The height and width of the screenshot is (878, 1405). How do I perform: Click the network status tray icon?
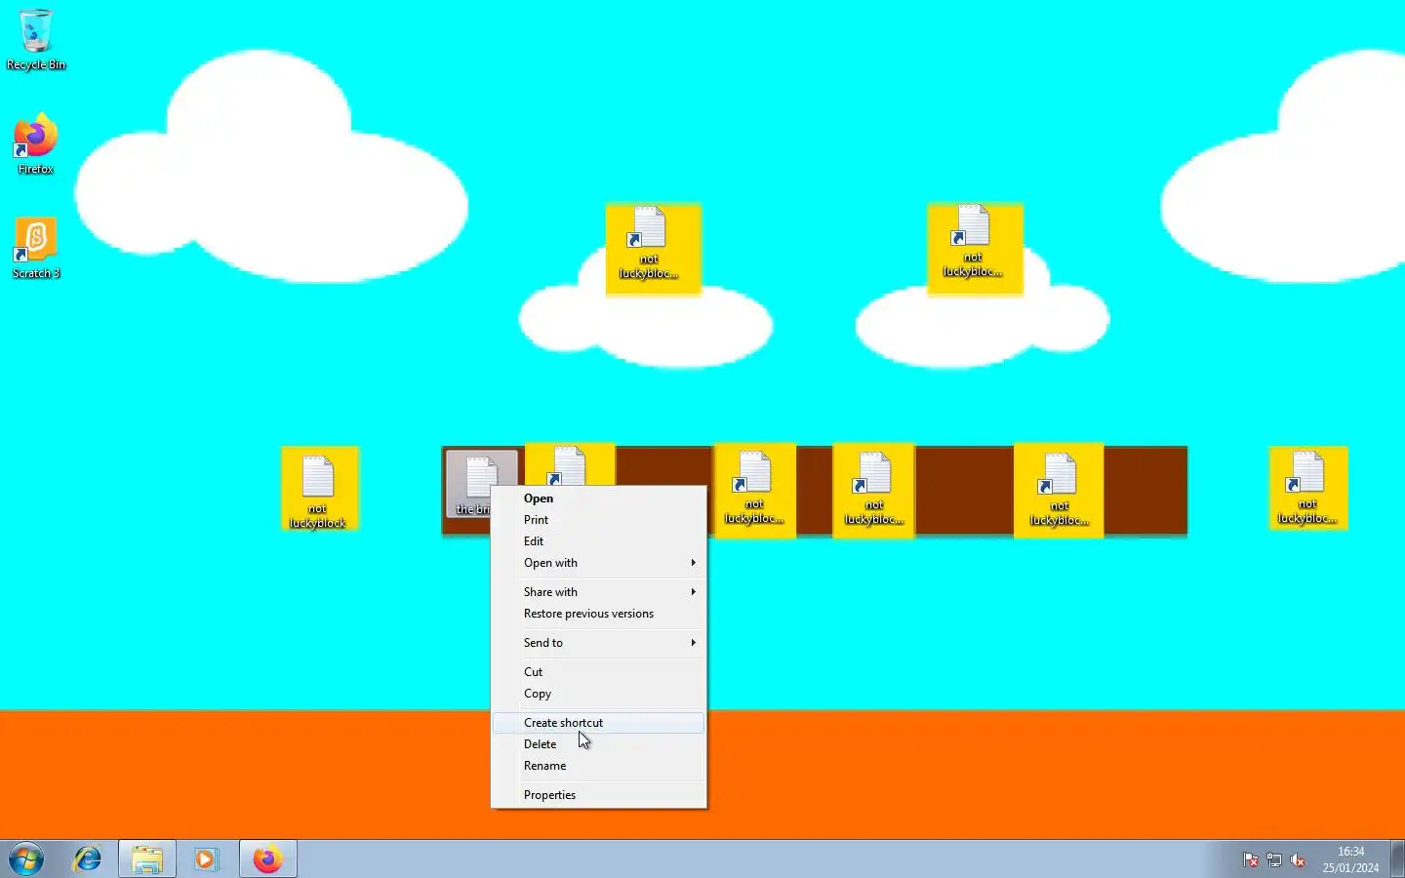(x=1274, y=859)
